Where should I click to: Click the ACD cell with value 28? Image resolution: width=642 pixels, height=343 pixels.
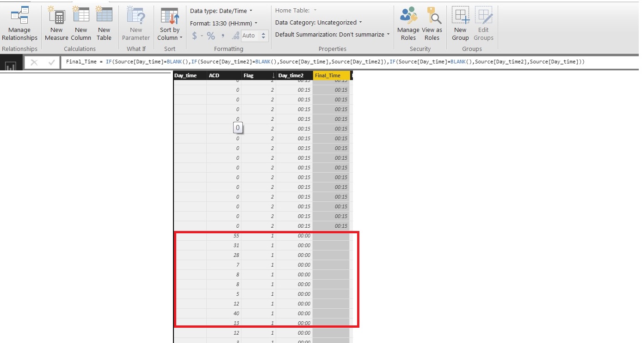[224, 255]
